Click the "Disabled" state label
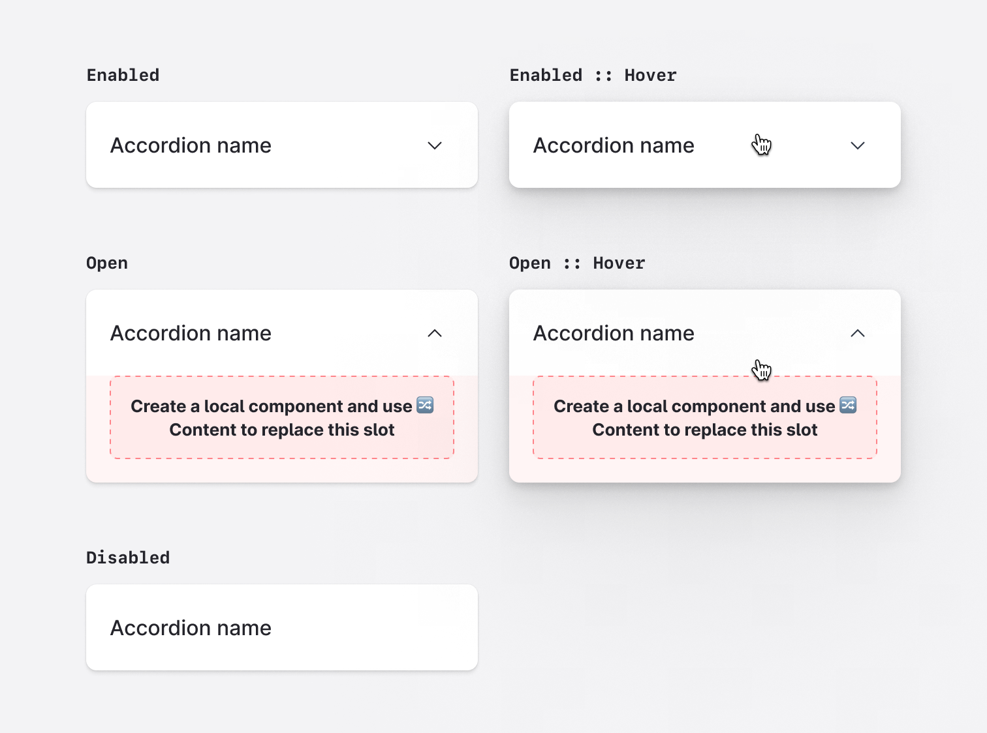Image resolution: width=987 pixels, height=733 pixels. pos(128,558)
